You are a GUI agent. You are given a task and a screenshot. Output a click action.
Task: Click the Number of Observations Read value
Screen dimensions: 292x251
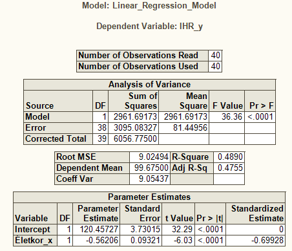[x=215, y=55]
